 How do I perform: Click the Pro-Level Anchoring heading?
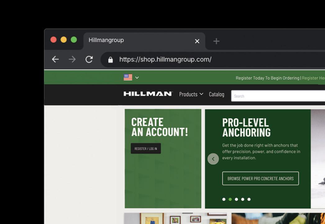point(246,128)
